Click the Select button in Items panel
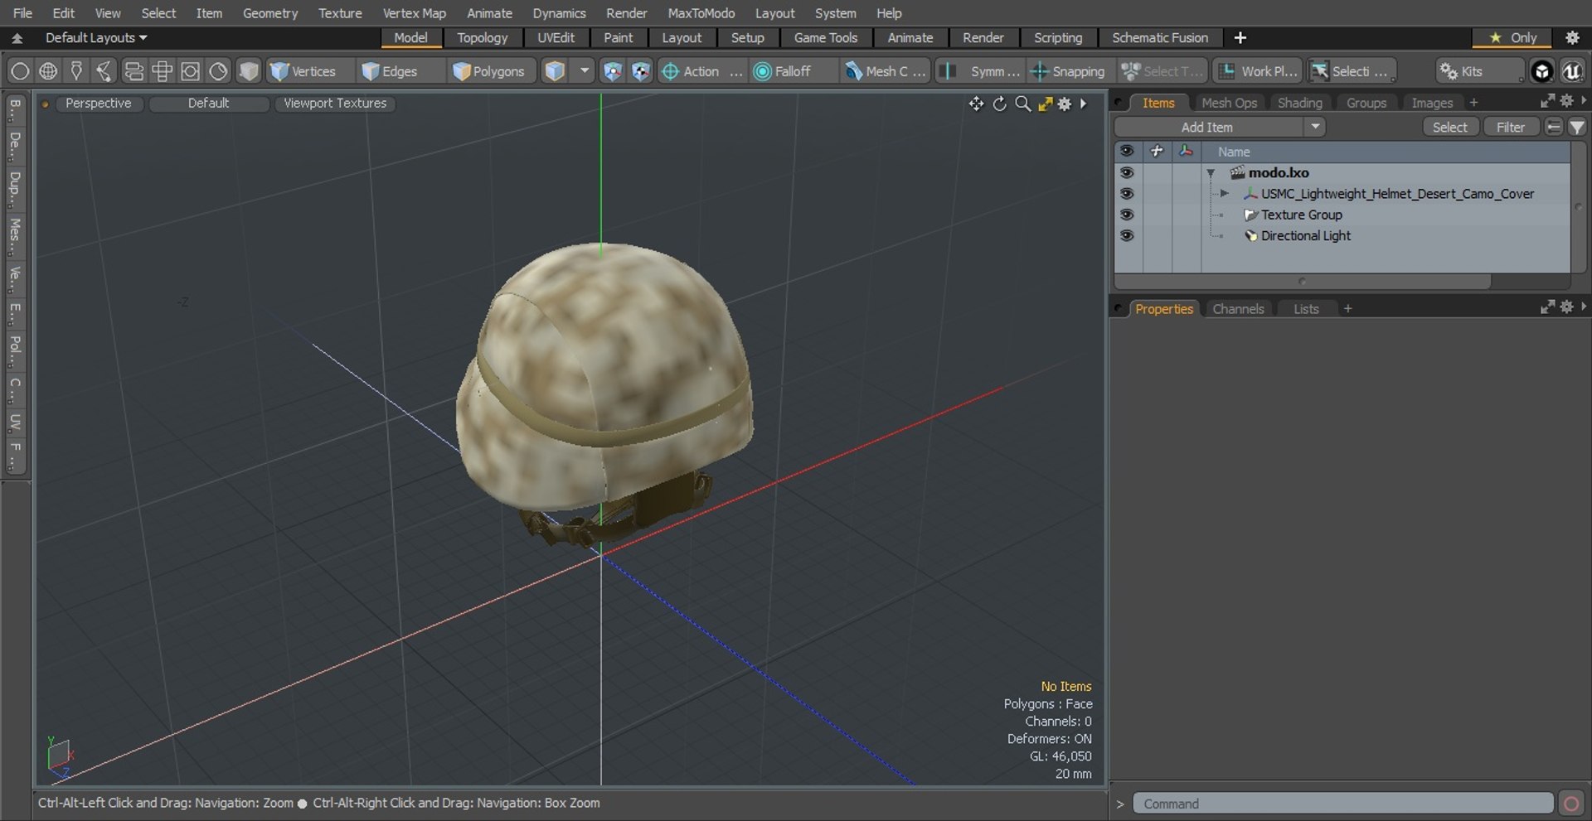This screenshot has width=1592, height=821. coord(1449,127)
